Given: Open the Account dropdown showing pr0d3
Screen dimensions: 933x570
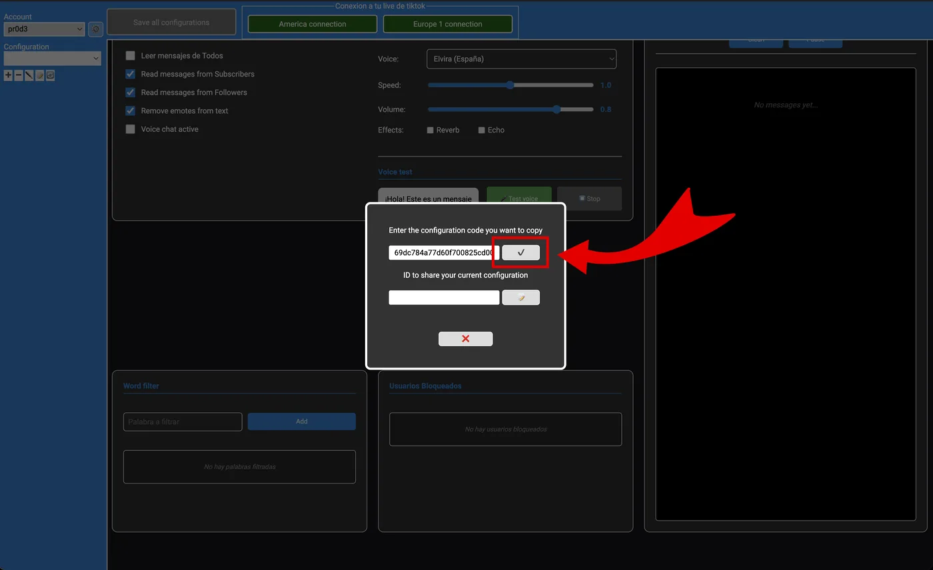Looking at the screenshot, I should [x=44, y=29].
